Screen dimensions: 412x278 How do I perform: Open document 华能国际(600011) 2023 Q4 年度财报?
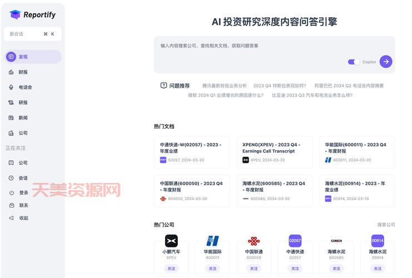tap(357, 152)
